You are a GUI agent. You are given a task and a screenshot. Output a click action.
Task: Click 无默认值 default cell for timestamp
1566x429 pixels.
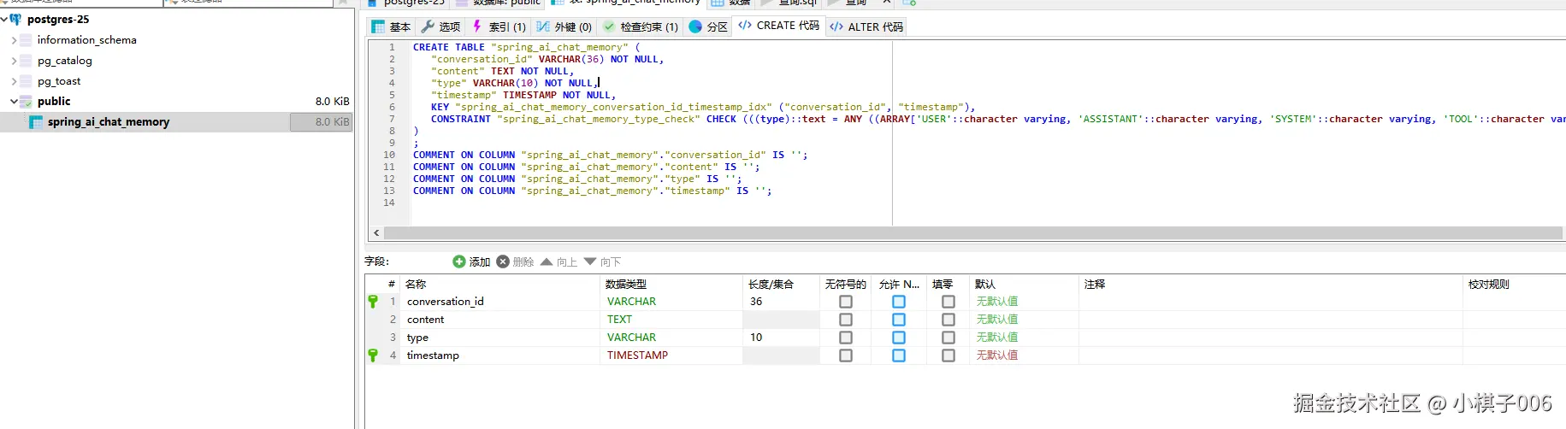(1025, 356)
